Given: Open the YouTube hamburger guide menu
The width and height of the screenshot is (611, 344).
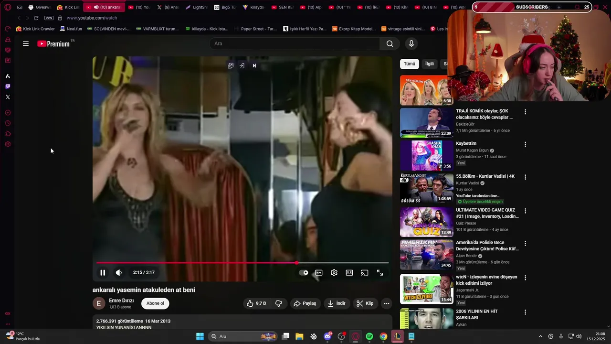Looking at the screenshot, I should [x=26, y=43].
